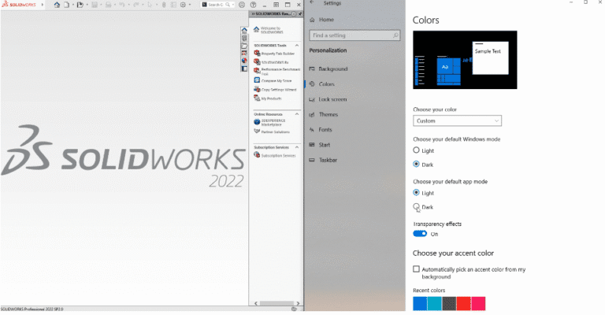The image size is (605, 315).
Task: Open the SolidWorks user login icon
Action: pyautogui.click(x=242, y=5)
